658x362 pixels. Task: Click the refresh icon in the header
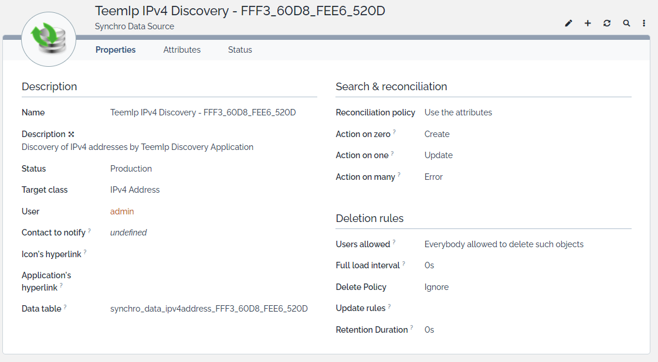point(607,23)
